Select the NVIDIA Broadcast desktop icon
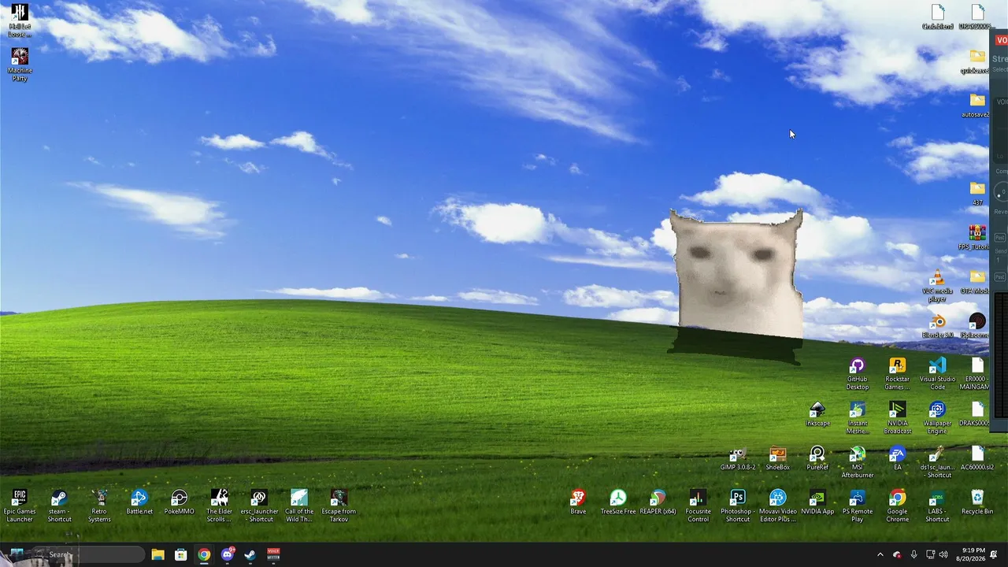 [x=897, y=417]
